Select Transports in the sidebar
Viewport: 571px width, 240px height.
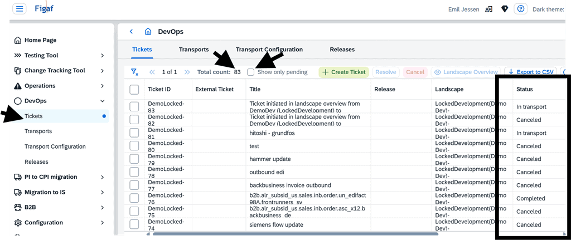click(38, 131)
